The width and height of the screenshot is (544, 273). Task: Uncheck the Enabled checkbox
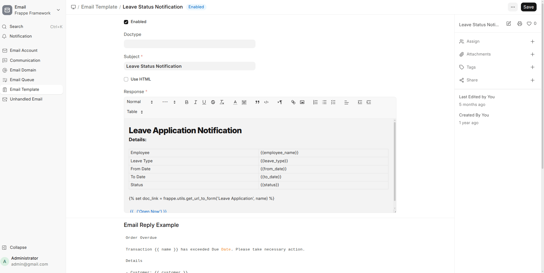click(126, 22)
